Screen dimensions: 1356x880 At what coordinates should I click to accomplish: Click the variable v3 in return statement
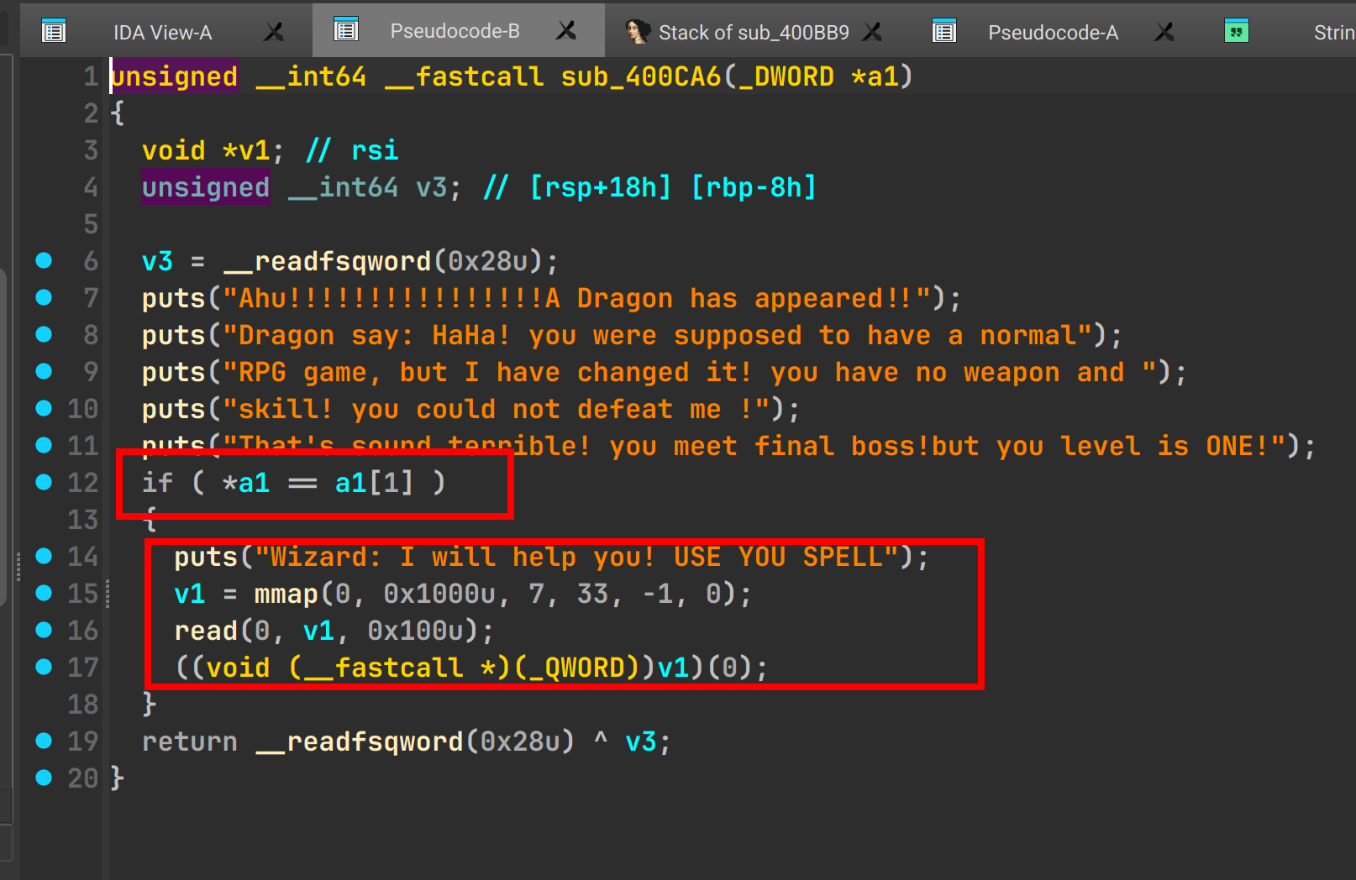(x=641, y=741)
